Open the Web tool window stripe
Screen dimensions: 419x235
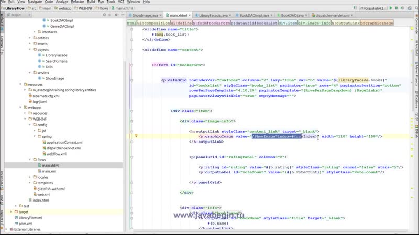pos(2,200)
